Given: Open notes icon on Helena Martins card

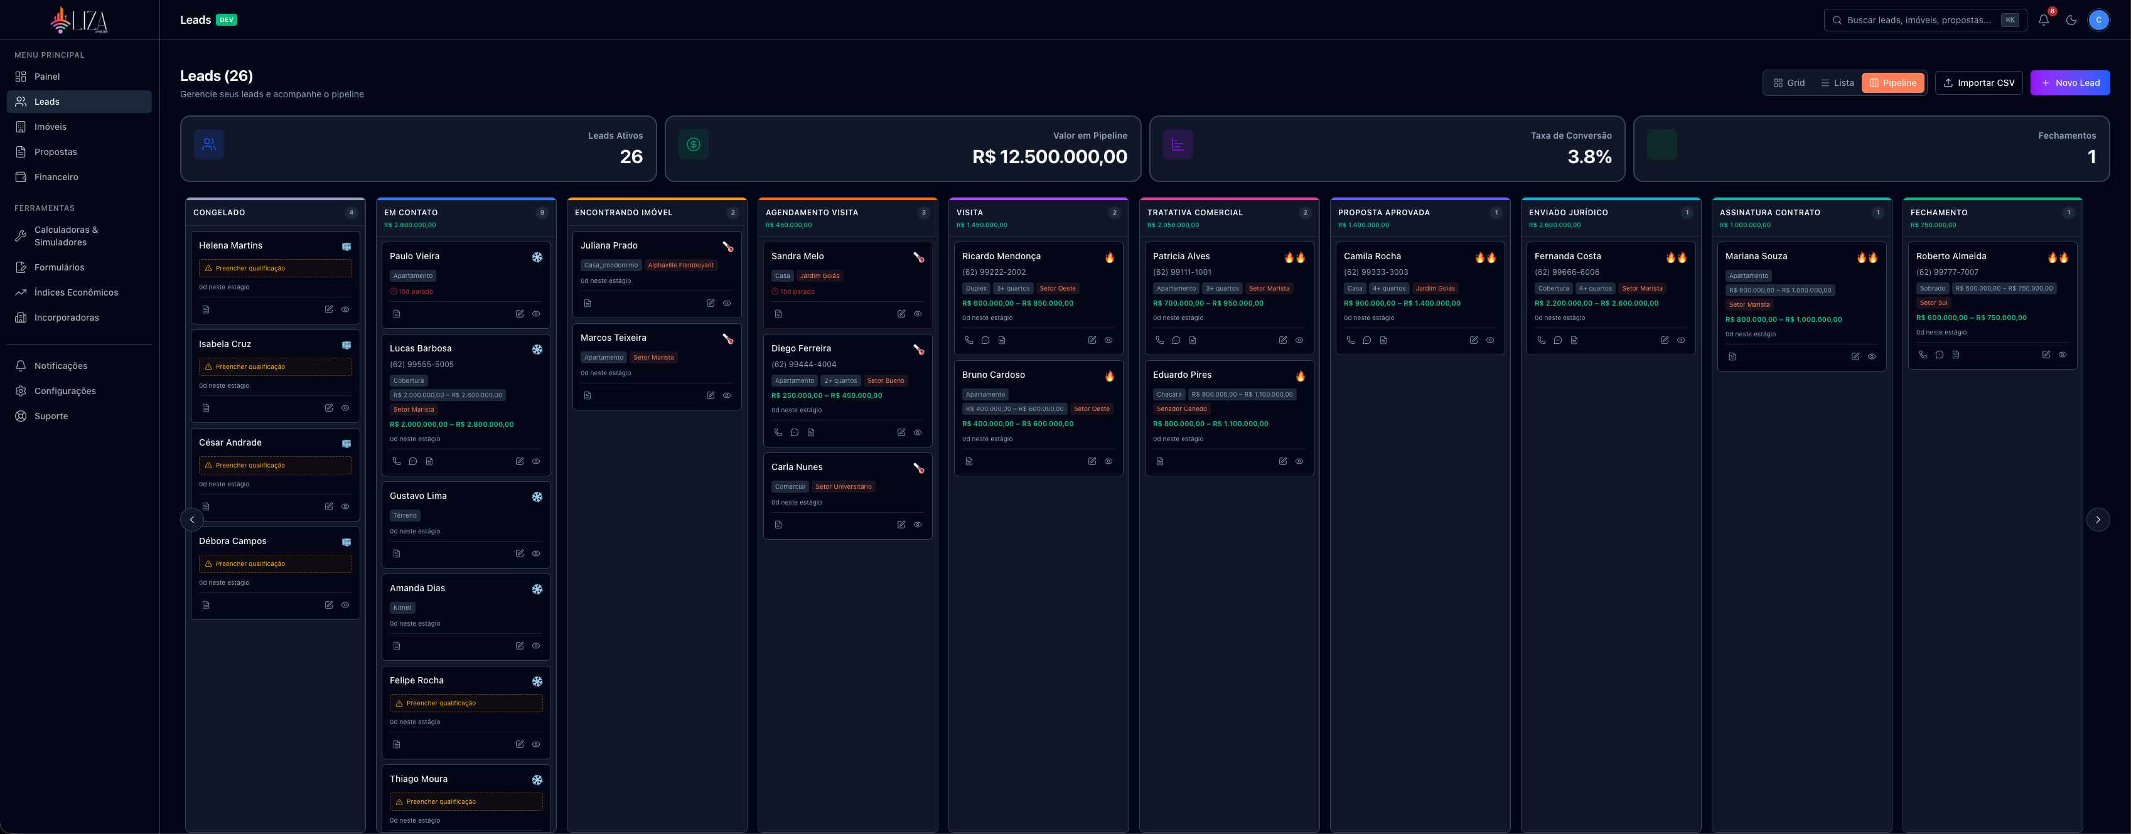Looking at the screenshot, I should [206, 309].
